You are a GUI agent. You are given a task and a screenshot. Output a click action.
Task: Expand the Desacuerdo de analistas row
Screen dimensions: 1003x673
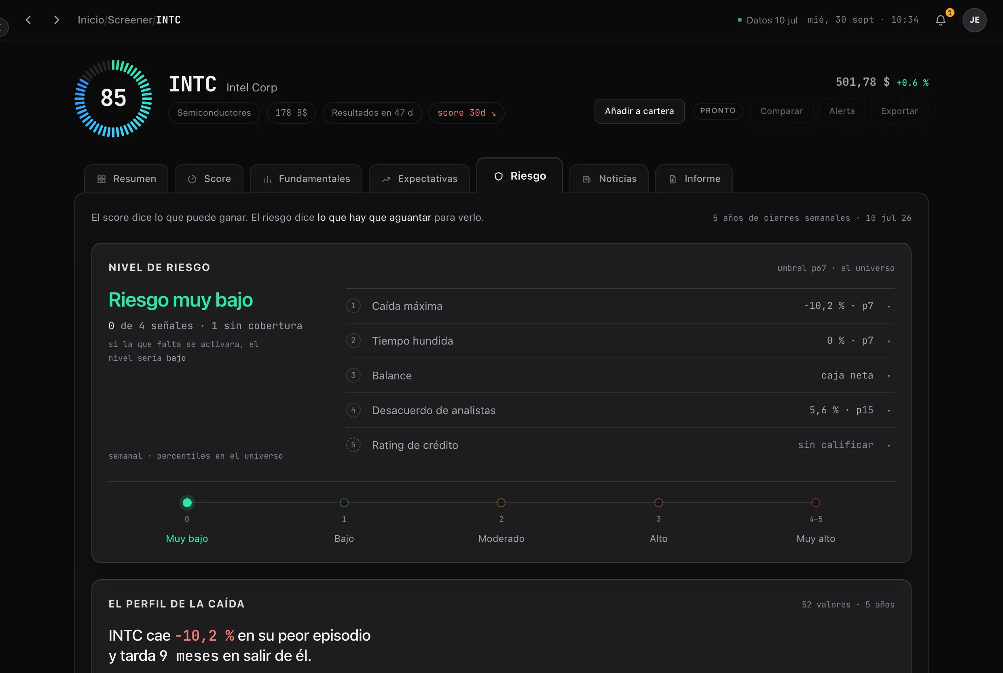[x=889, y=411]
